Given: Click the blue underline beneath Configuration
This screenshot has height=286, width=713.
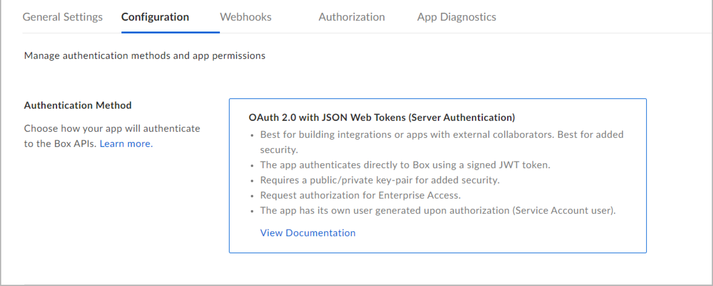Looking at the screenshot, I should pyautogui.click(x=170, y=32).
